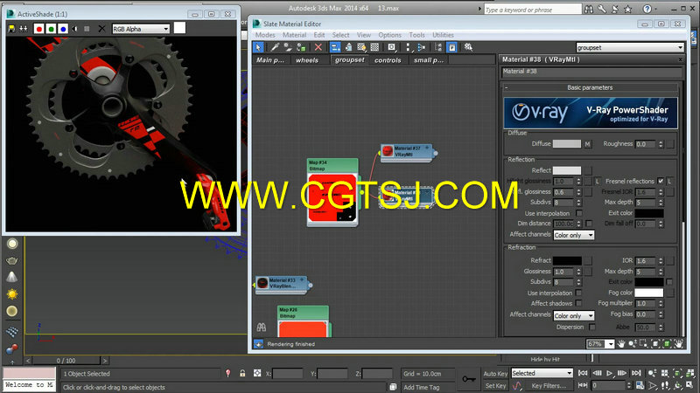Toggle Dim distance checkbox
The image size is (700, 393).
589,224
